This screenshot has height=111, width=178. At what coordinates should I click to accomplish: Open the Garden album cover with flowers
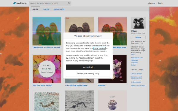point(120,69)
